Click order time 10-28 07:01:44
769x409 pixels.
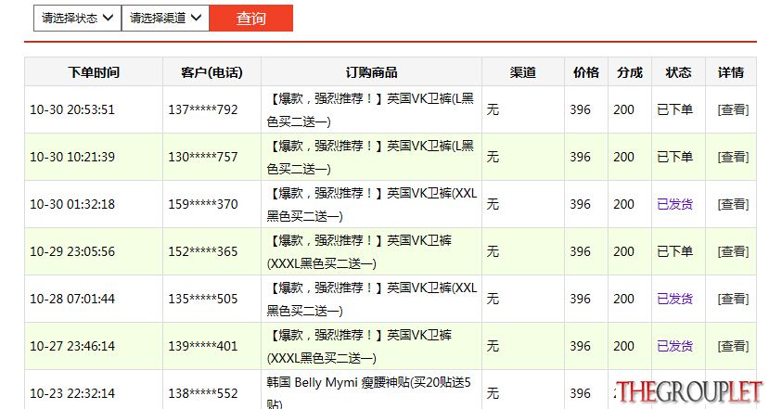click(72, 299)
